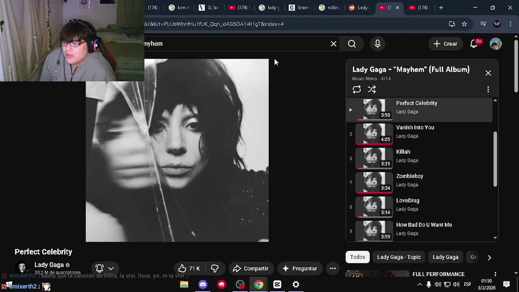Click the ESP language indicator
Image resolution: width=519 pixels, height=292 pixels.
tap(468, 285)
